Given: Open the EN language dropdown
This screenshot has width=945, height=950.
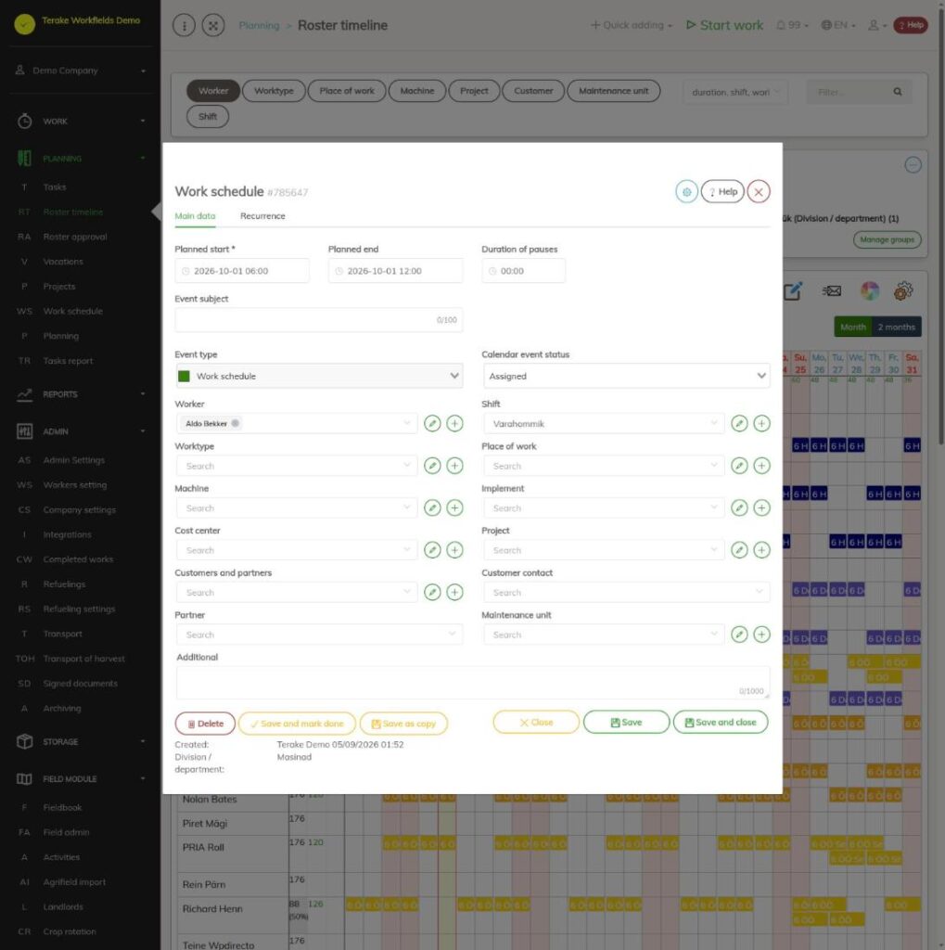Looking at the screenshot, I should coord(838,25).
